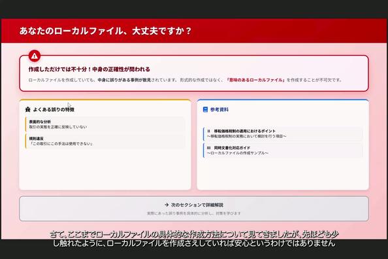The image size is (388, 259).
Task: Click the icon beside よくある誤りの特徴
Action: (x=27, y=109)
